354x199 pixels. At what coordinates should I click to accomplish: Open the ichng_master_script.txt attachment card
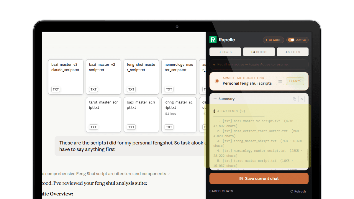point(179,115)
